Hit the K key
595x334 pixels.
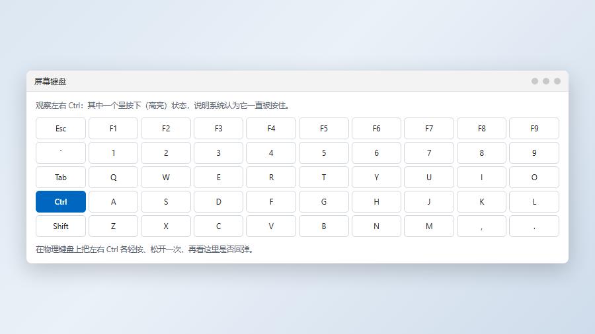click(x=481, y=202)
